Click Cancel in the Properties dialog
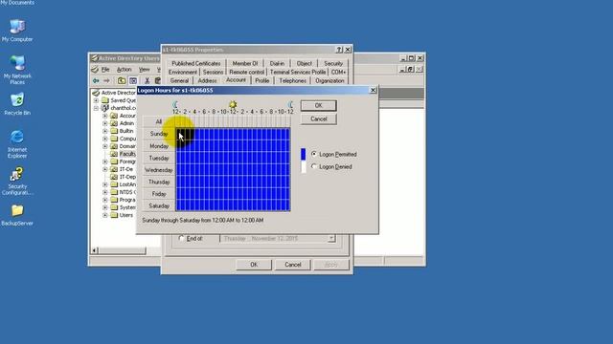 pos(292,265)
